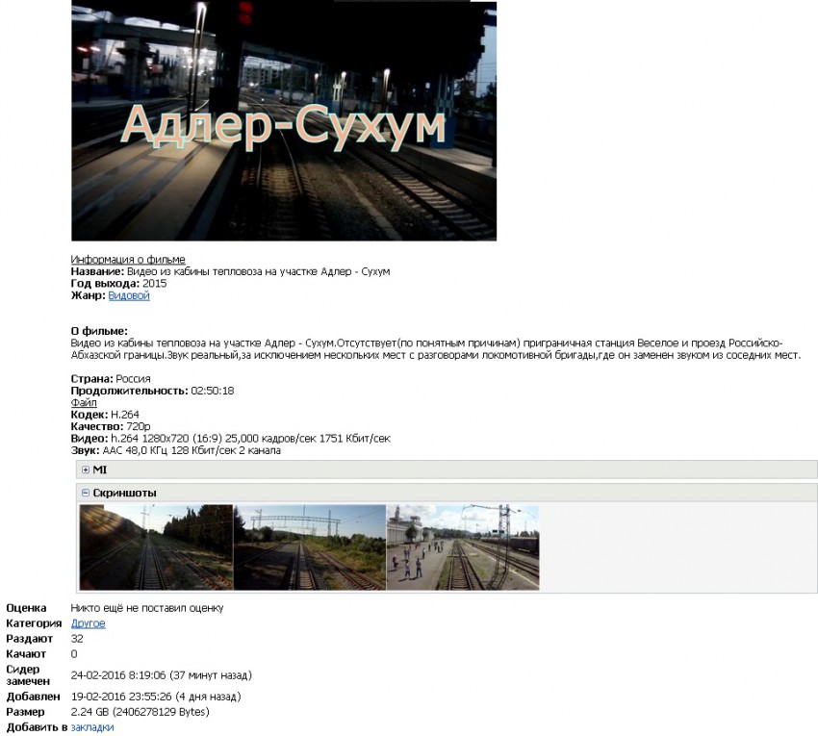Click the Скриншоты spoiler header title

(x=124, y=493)
